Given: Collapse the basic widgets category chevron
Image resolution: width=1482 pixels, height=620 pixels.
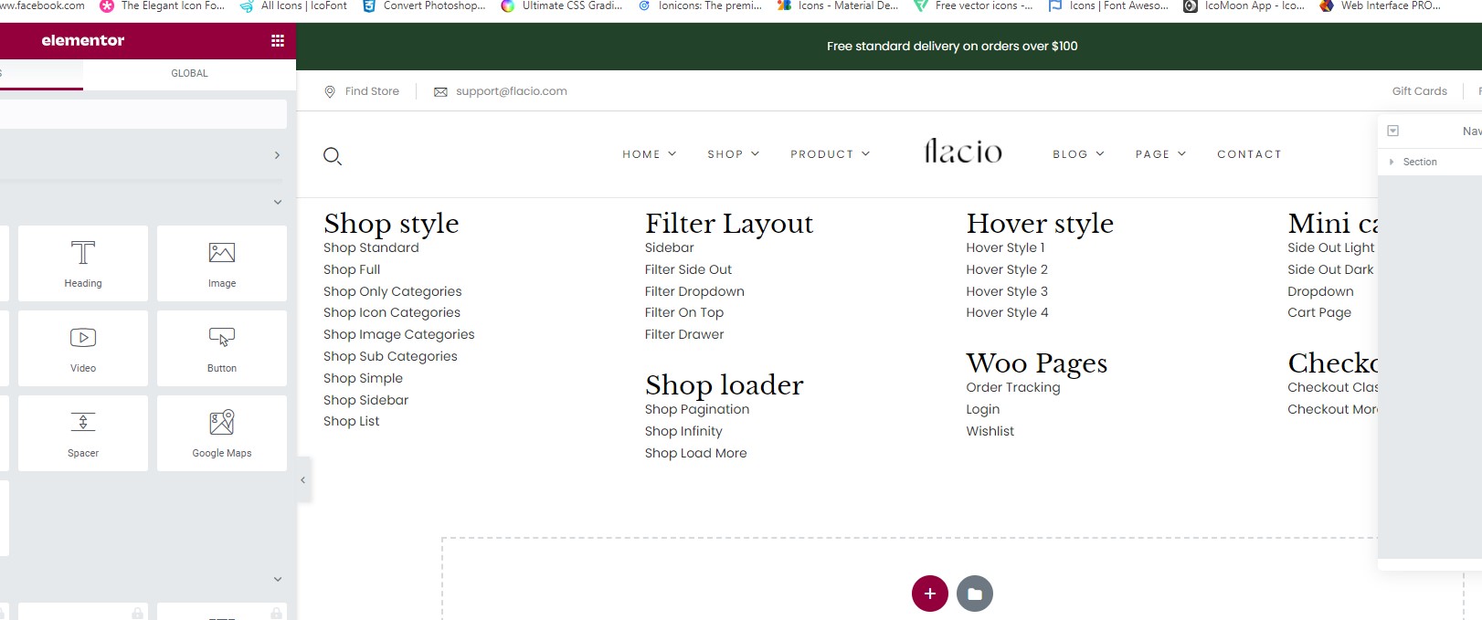Looking at the screenshot, I should pyautogui.click(x=278, y=202).
